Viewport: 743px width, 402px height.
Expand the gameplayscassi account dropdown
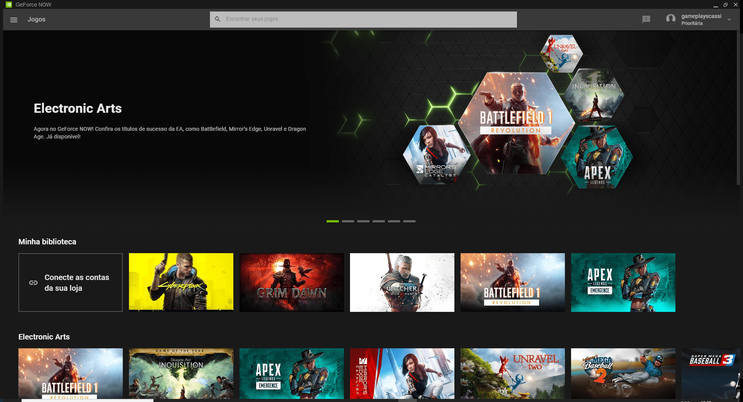pyautogui.click(x=729, y=20)
